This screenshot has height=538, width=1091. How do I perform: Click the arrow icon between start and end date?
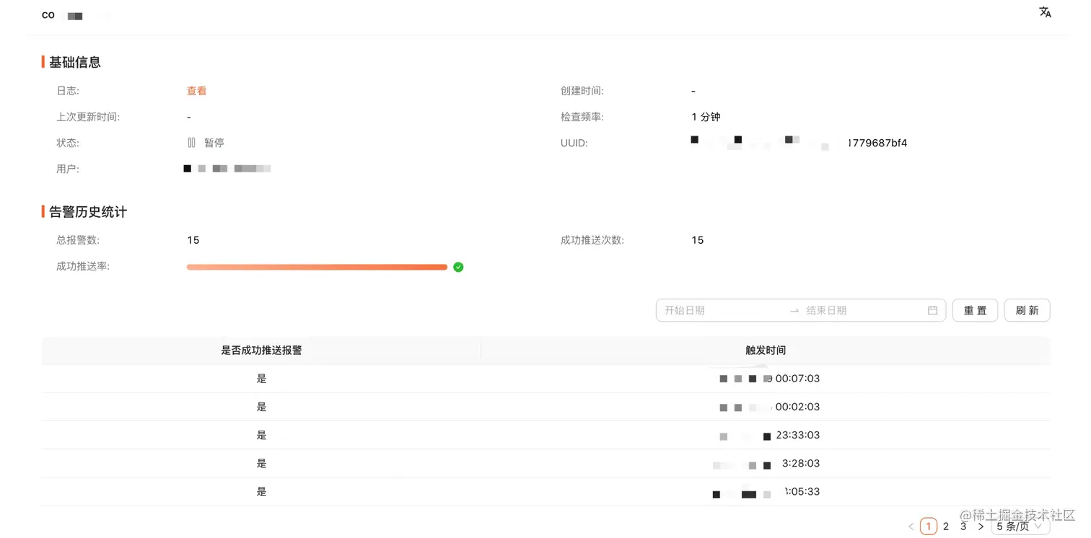(x=794, y=310)
